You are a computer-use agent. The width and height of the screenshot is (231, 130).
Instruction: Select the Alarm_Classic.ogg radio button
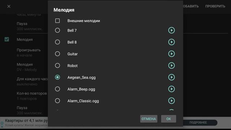(57, 101)
